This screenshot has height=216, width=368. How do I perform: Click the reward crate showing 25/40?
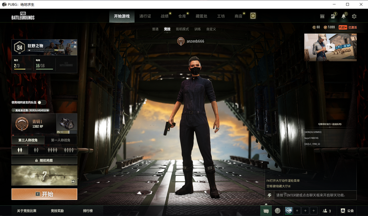click(x=67, y=124)
